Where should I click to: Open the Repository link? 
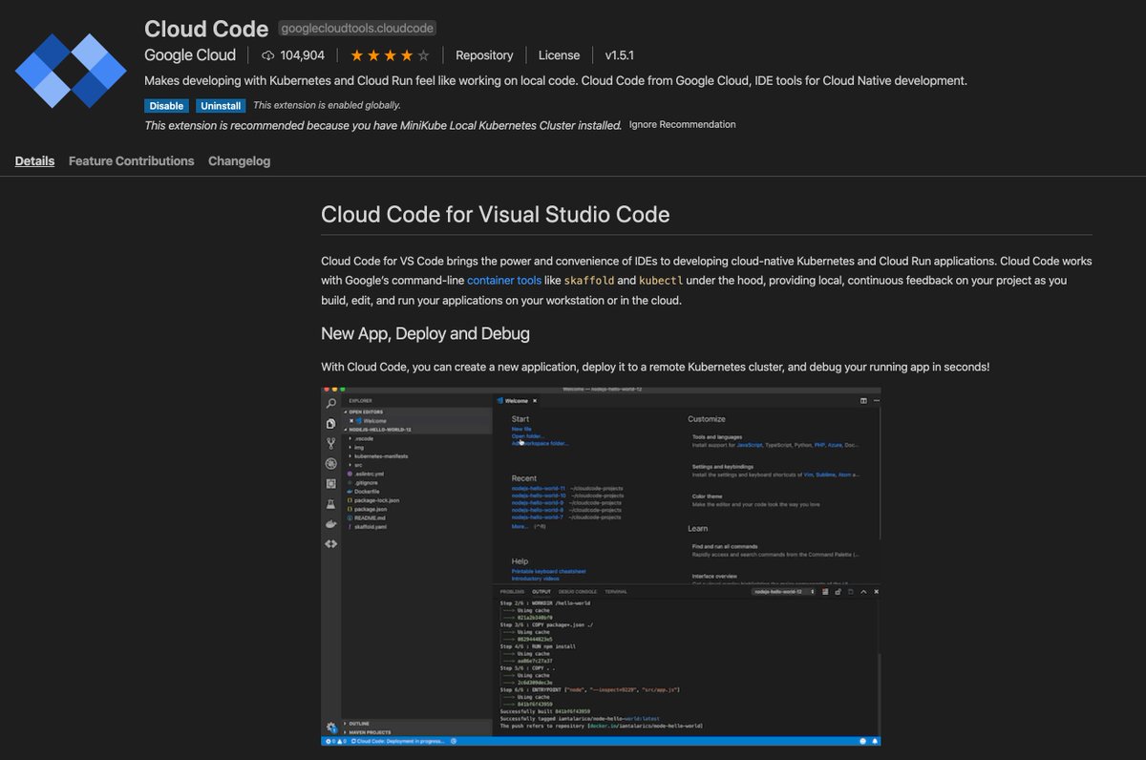(484, 55)
